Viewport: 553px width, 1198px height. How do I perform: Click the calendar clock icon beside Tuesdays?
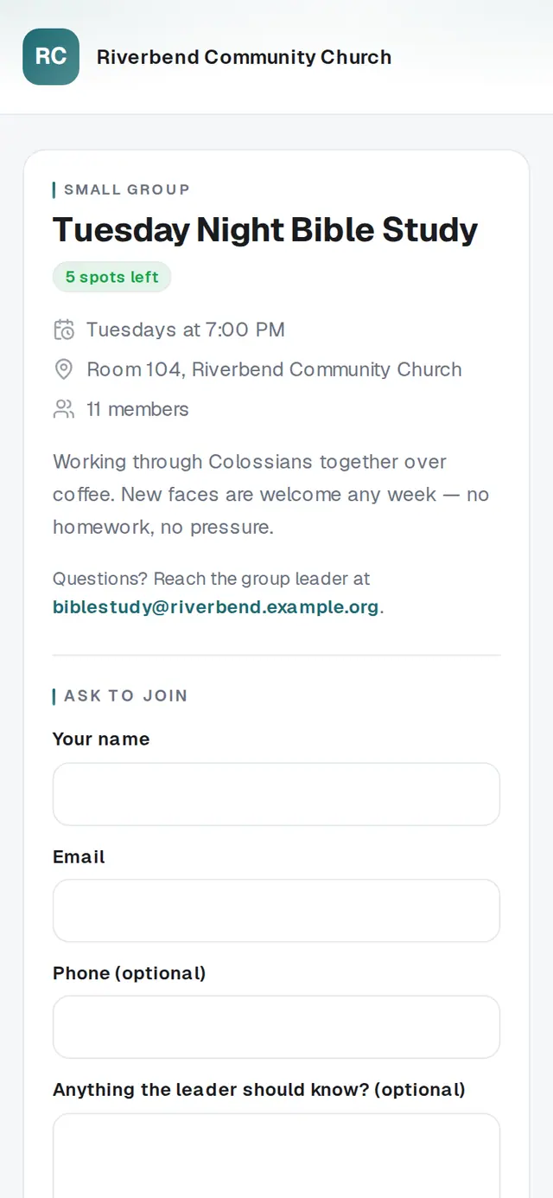pyautogui.click(x=64, y=330)
